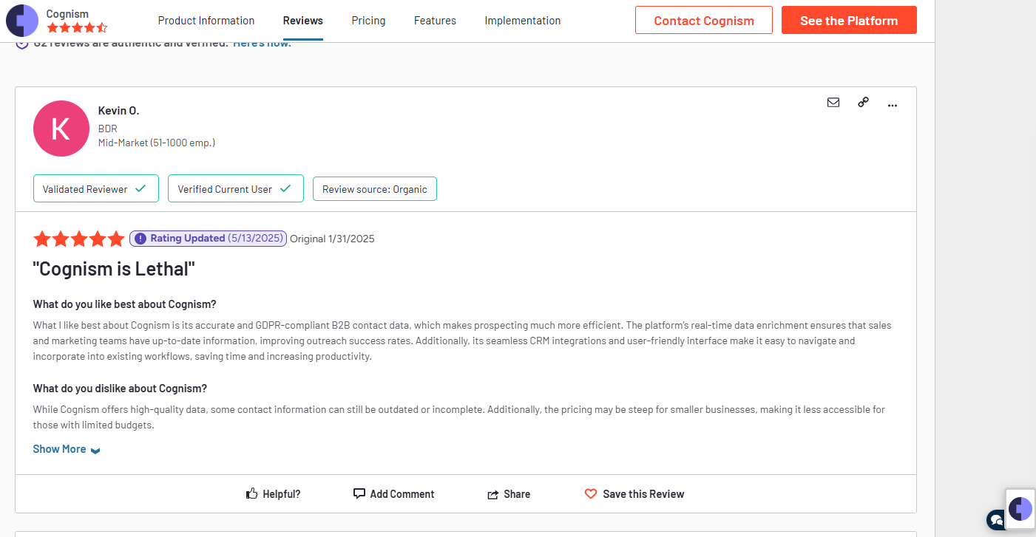Mark review as Helpful with thumbs-up
This screenshot has height=537, width=1036.
click(x=273, y=494)
